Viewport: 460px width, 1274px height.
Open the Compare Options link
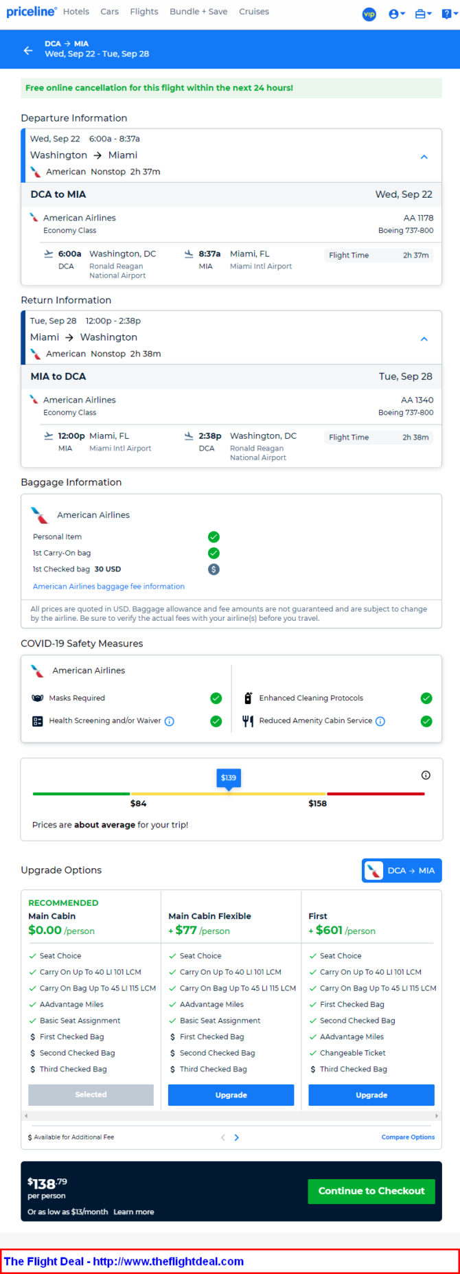tap(408, 1137)
